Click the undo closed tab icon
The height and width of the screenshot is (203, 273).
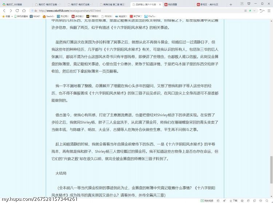(x=261, y=11)
